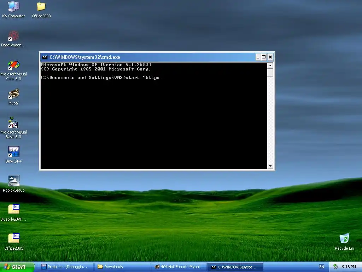Select the Dev-C++ desktop shortcut

(x=13, y=154)
